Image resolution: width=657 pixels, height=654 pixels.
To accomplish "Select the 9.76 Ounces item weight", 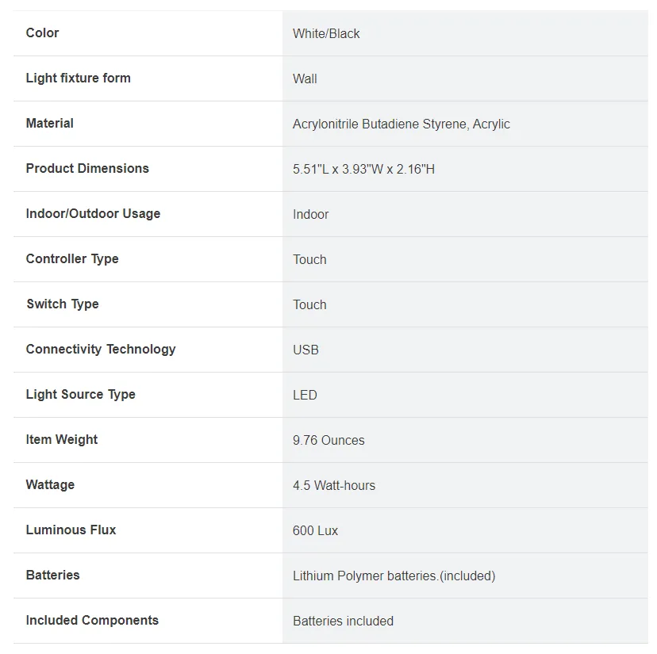I will point(328,440).
